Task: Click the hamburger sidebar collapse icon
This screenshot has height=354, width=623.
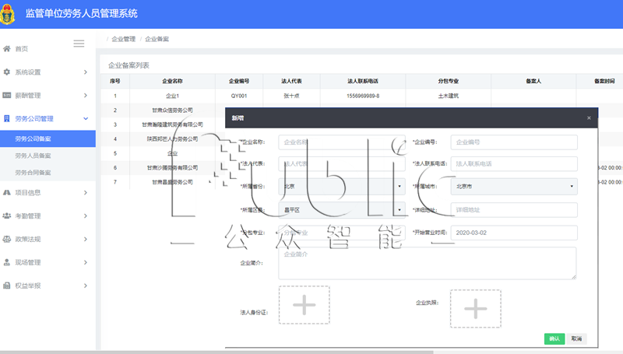Action: [x=79, y=44]
